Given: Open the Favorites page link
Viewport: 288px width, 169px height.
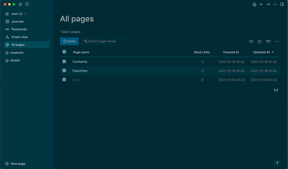Looking at the screenshot, I should click(80, 71).
